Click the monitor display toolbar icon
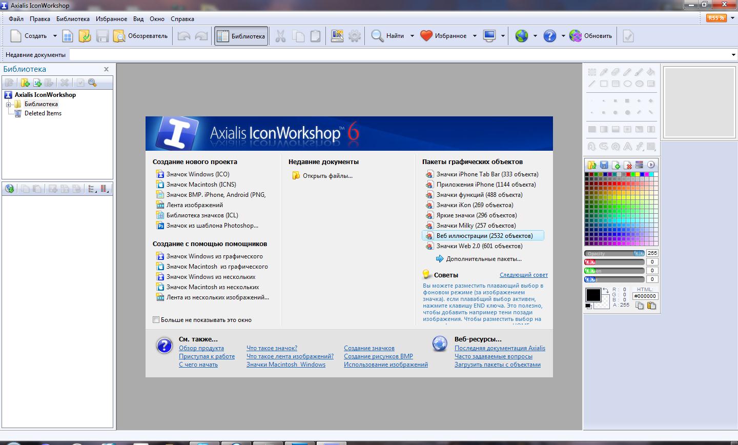This screenshot has width=738, height=445. 489,36
